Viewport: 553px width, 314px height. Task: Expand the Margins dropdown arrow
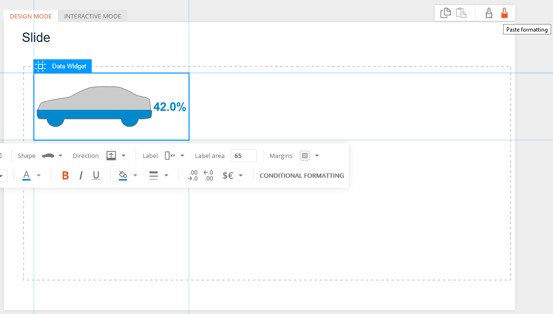pyautogui.click(x=317, y=156)
